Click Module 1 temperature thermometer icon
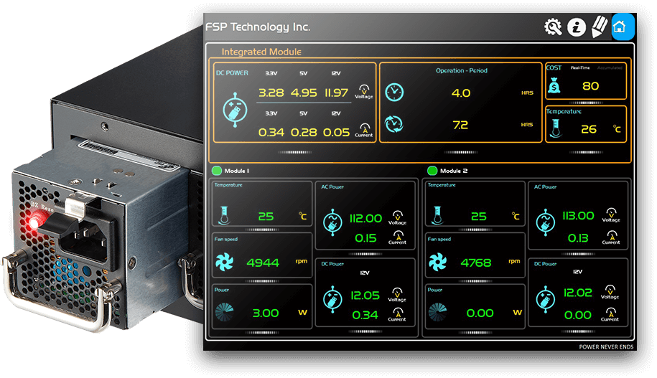 [224, 216]
